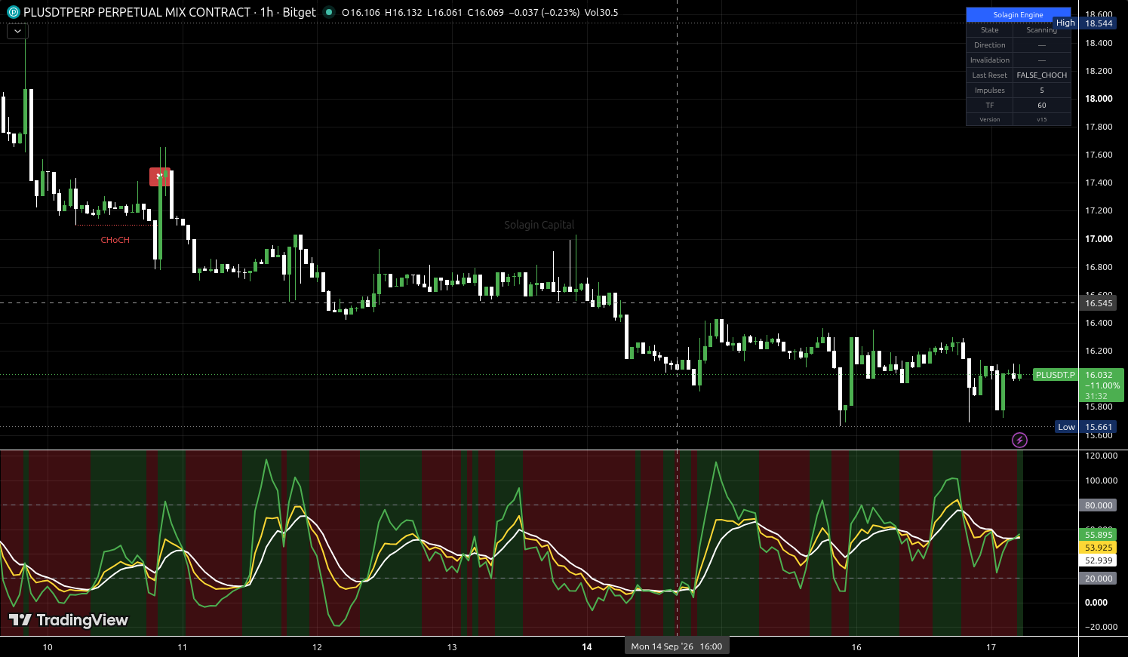Click the 18.000 price axis label
The image size is (1128, 657).
(x=1099, y=99)
